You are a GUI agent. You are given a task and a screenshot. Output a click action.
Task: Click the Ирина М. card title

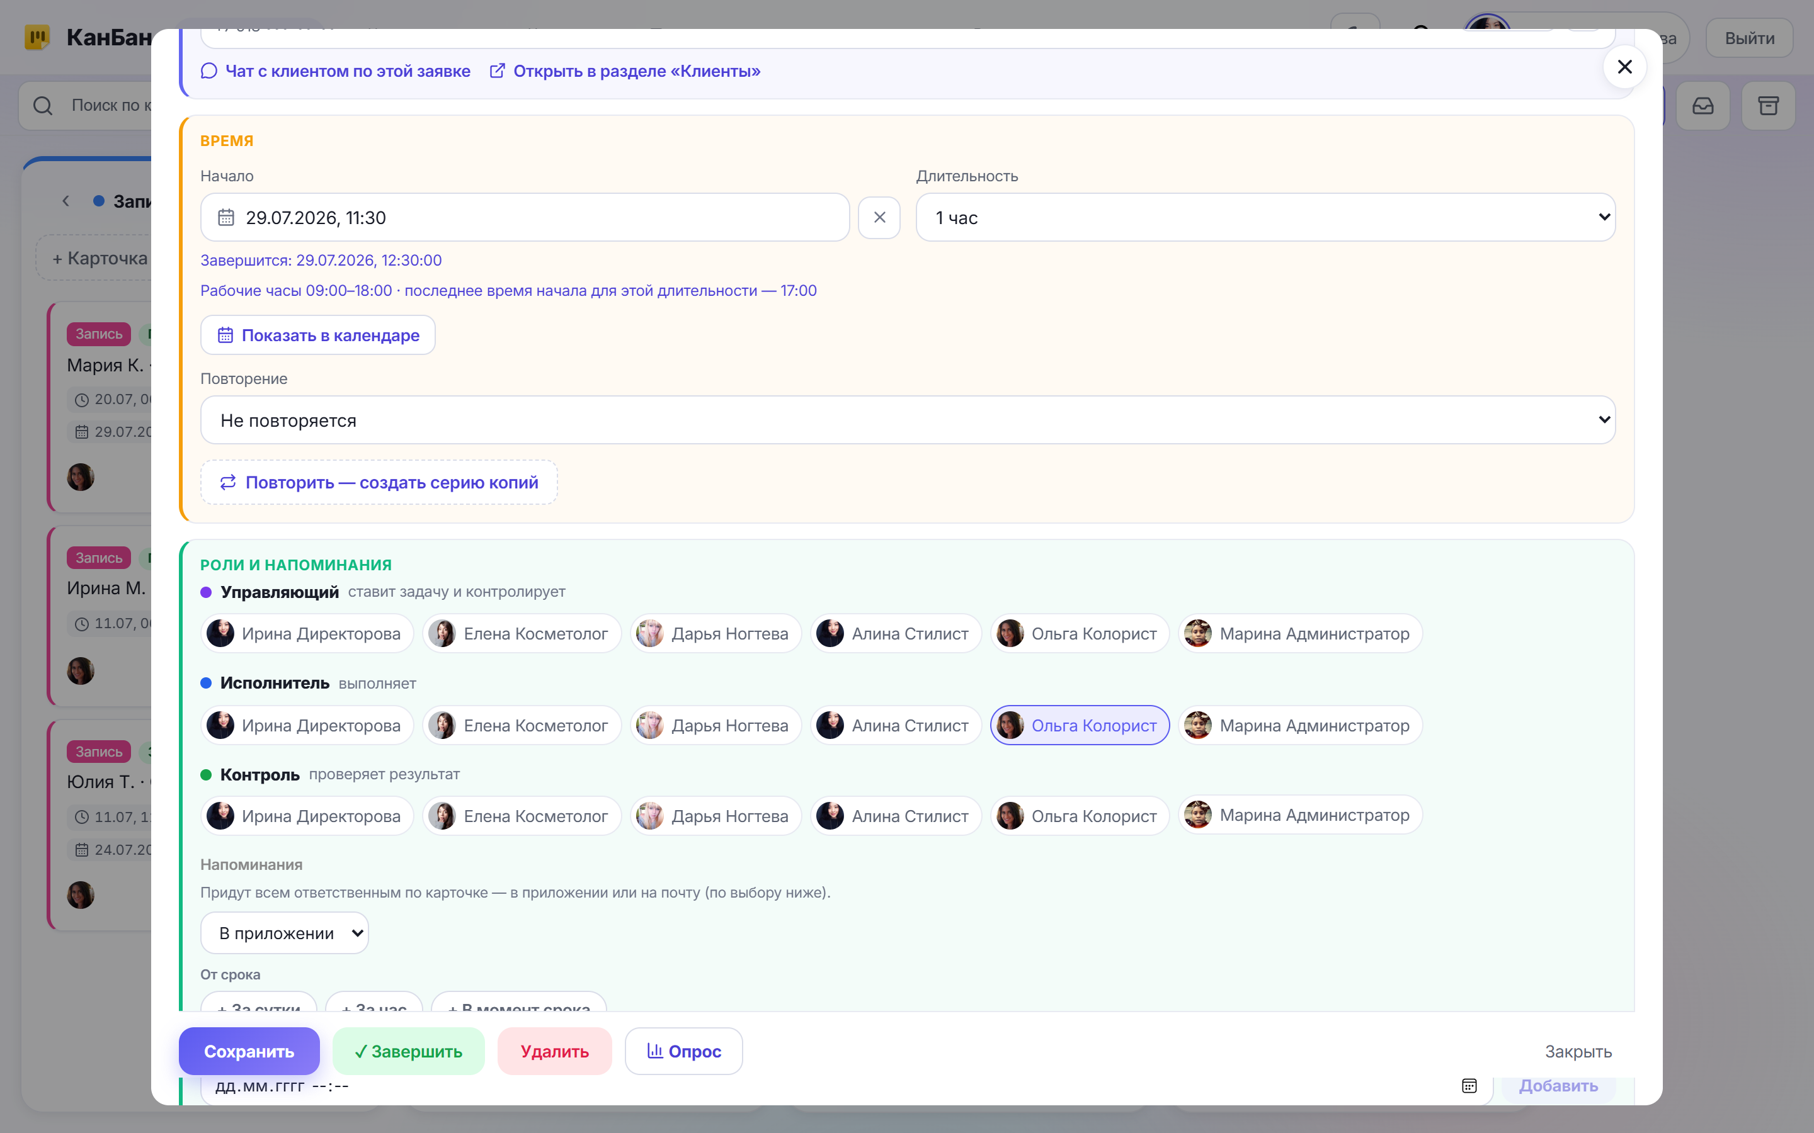click(x=106, y=589)
